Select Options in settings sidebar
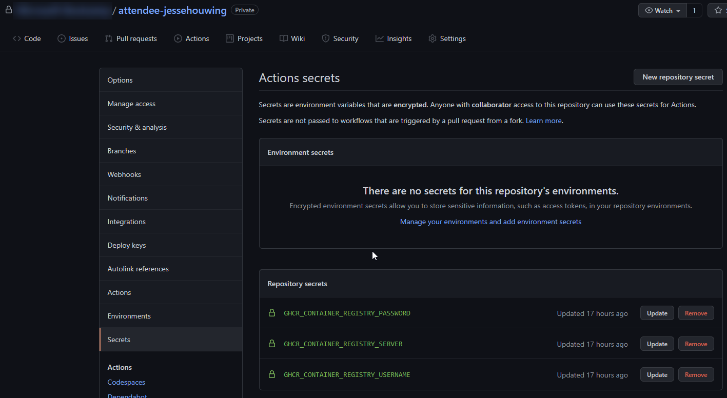Screen dimensions: 727x398 tap(171, 80)
